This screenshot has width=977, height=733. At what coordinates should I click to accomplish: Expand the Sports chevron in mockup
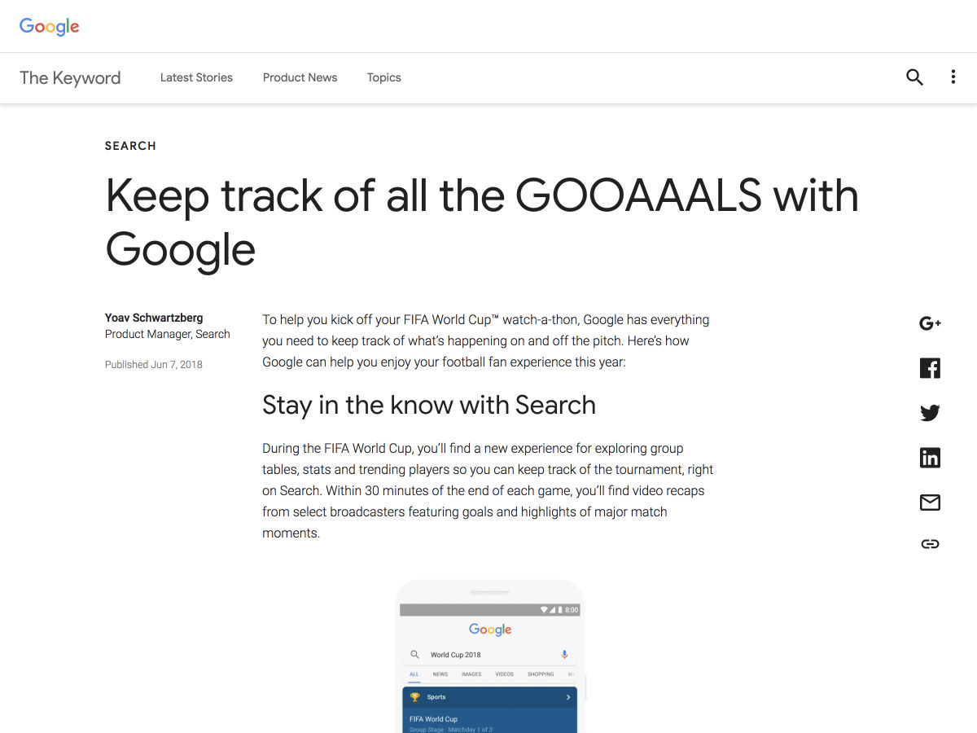[x=568, y=697]
